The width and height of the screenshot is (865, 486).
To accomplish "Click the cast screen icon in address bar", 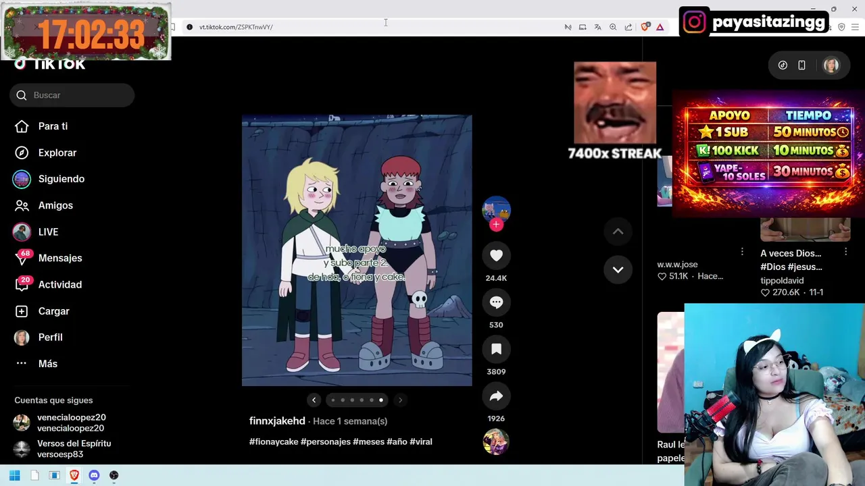I will coord(582,27).
